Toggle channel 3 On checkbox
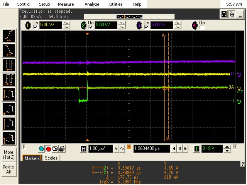Viewport: 247px width, 185px height. tap(146, 27)
